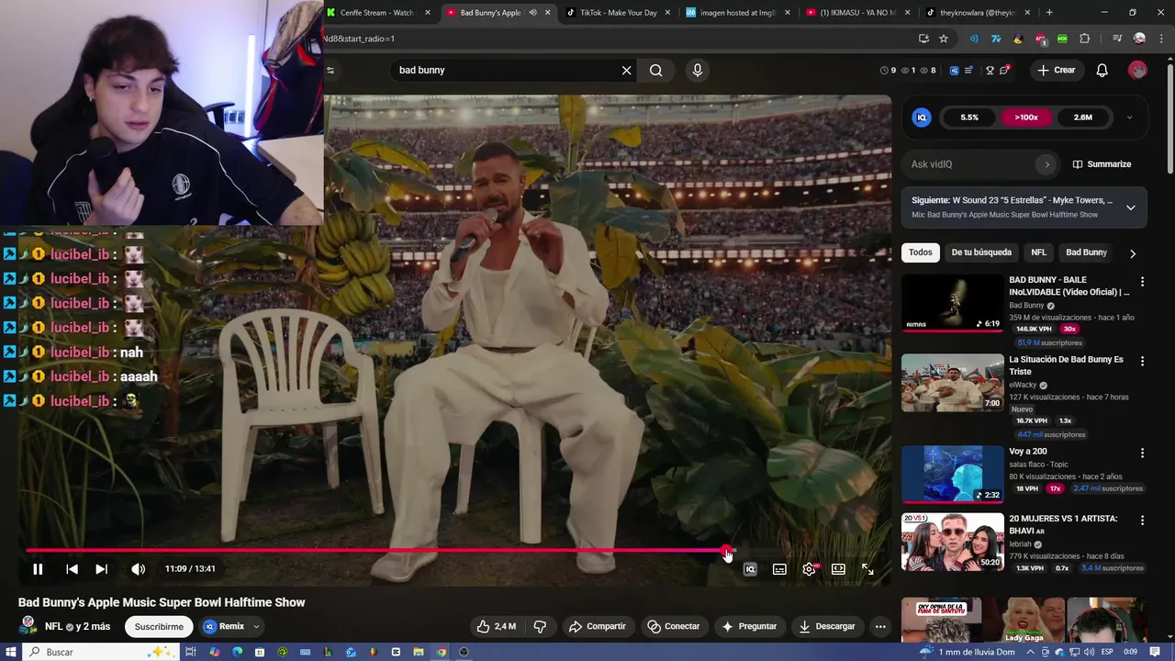1175x661 pixels.
Task: Skip to the next video
Action: pyautogui.click(x=101, y=569)
